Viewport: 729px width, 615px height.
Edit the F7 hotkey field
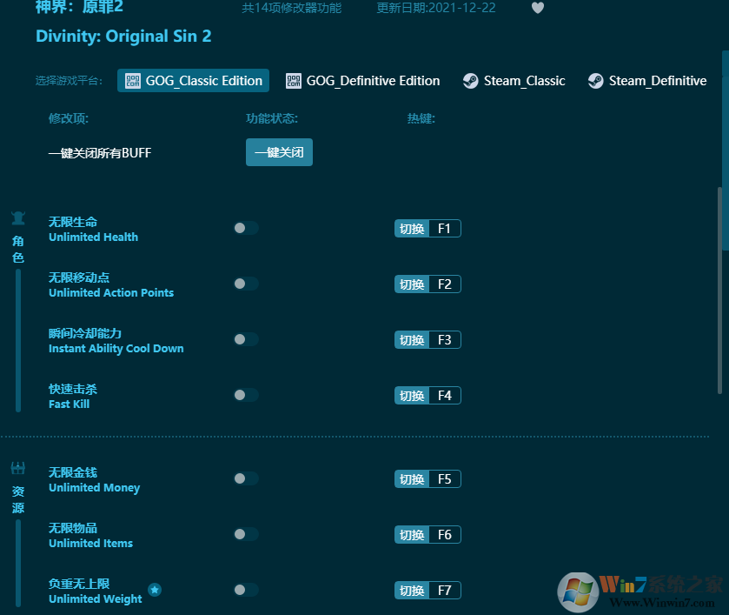click(445, 591)
